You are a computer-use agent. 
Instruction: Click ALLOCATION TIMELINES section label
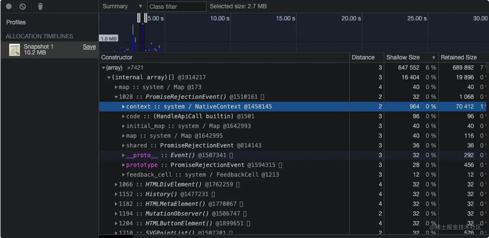point(39,36)
